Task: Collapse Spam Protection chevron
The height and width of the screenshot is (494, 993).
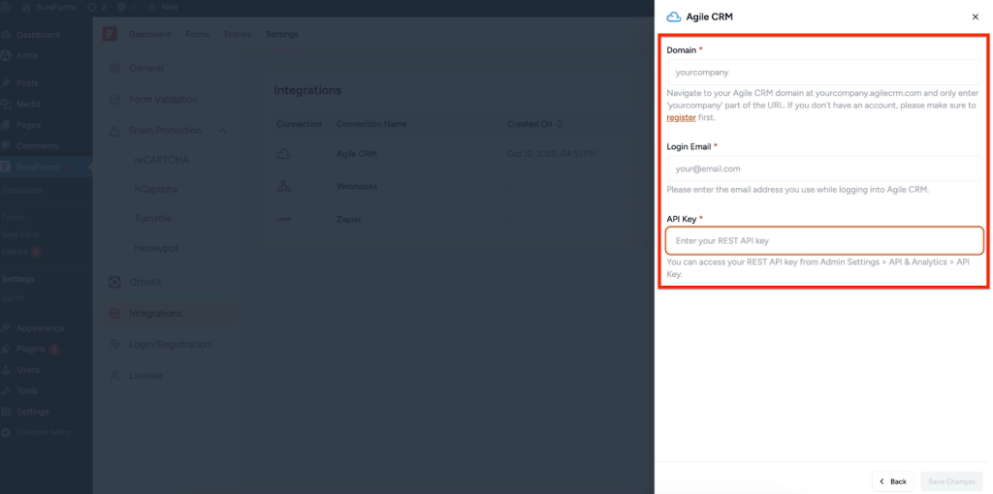Action: click(x=222, y=131)
